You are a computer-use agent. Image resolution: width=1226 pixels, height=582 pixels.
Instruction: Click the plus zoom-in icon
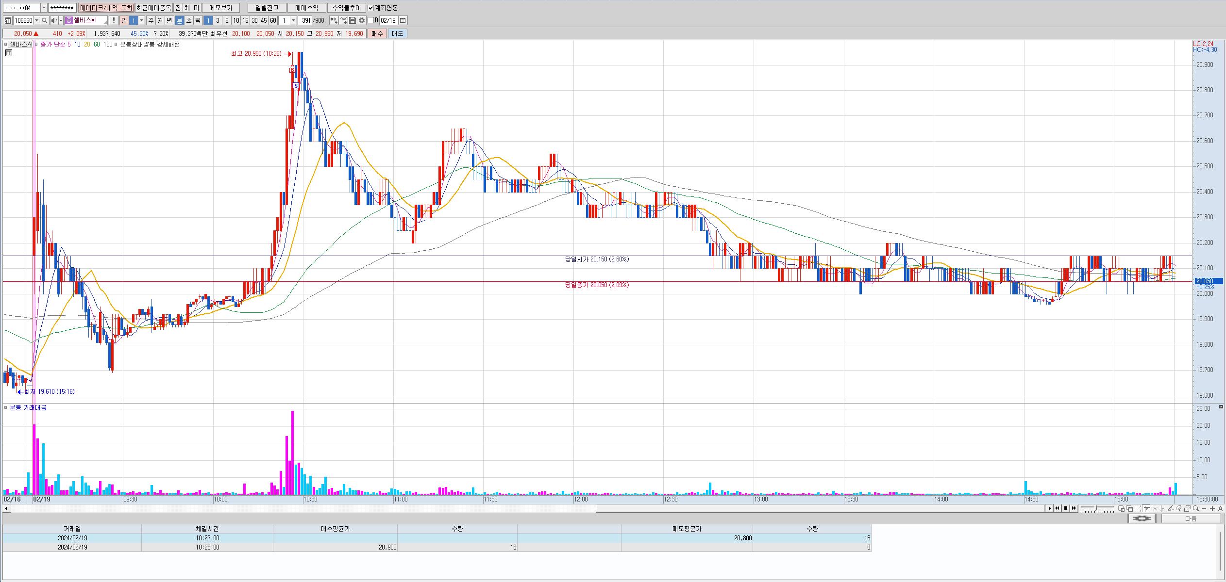click(1212, 508)
